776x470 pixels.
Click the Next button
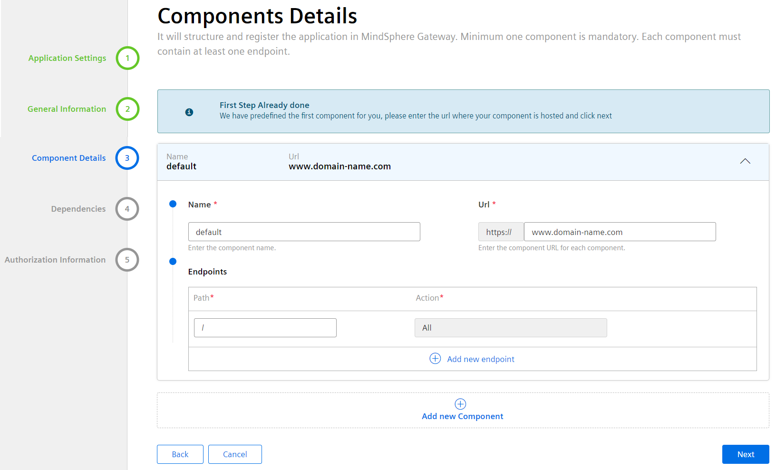pos(746,454)
